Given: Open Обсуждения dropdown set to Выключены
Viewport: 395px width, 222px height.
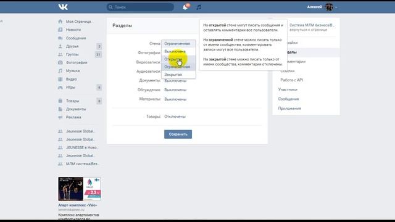Looking at the screenshot, I should [175, 90].
